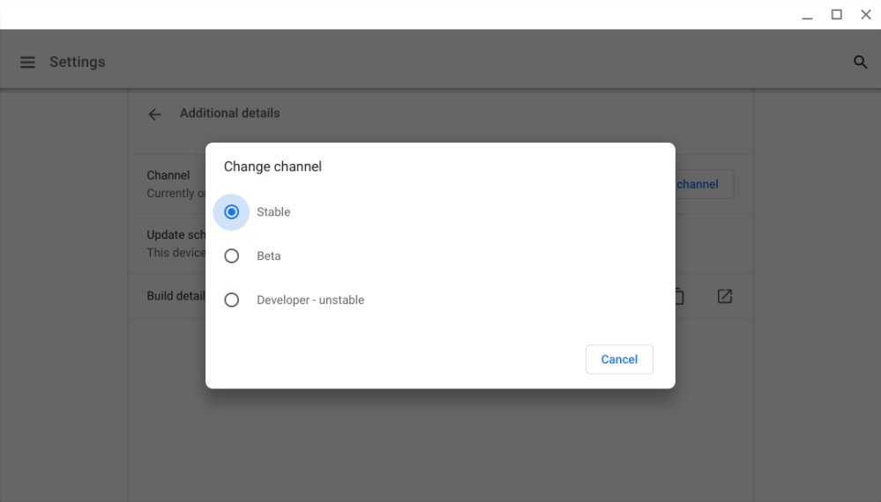Maximize the Settings window

(837, 15)
